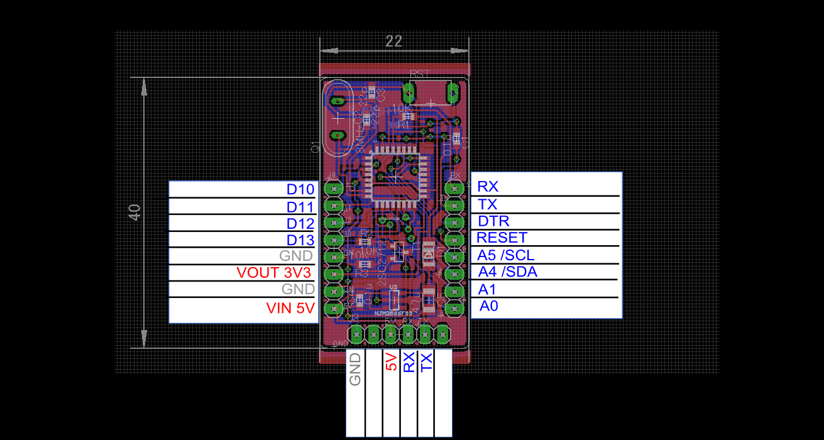The image size is (824, 440).
Task: Select the 22p capacitor C3
Action: tap(371, 92)
